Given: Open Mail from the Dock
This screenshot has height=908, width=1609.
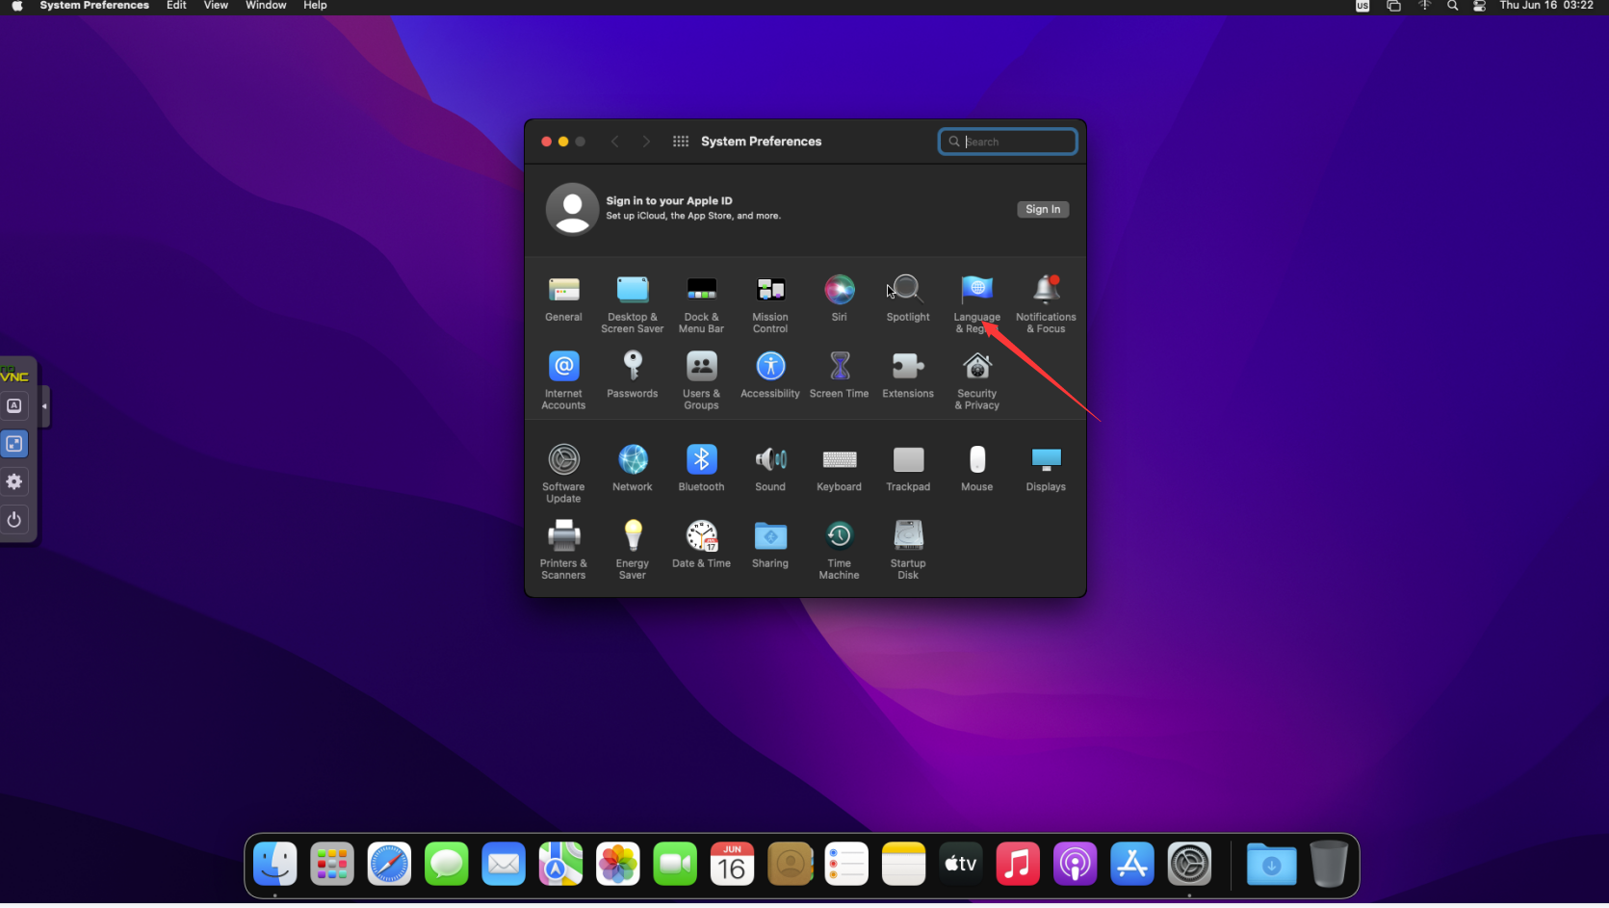Looking at the screenshot, I should 504,865.
